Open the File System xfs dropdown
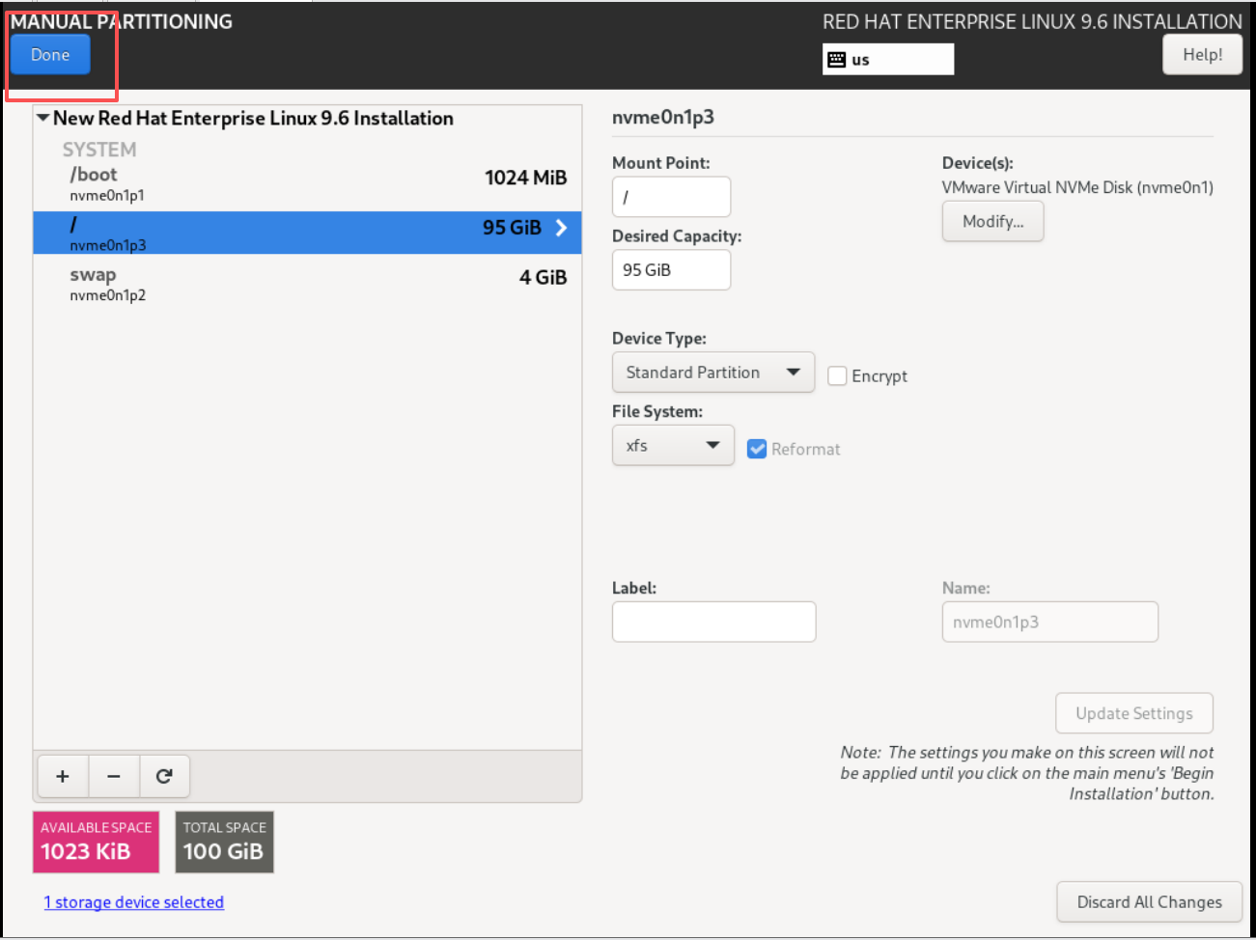Viewport: 1256px width, 940px height. [673, 446]
